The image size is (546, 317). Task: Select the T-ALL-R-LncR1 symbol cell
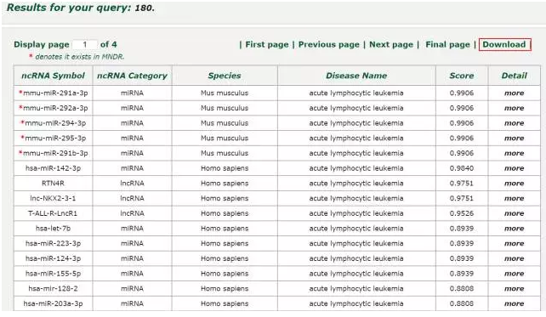(x=54, y=213)
